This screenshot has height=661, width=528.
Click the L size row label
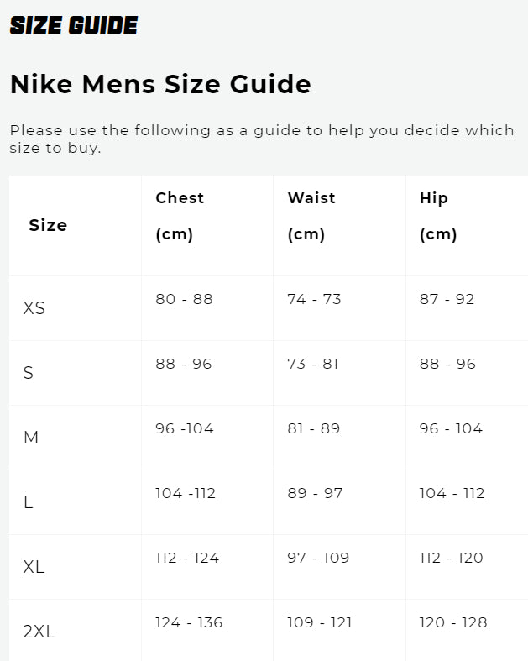29,502
